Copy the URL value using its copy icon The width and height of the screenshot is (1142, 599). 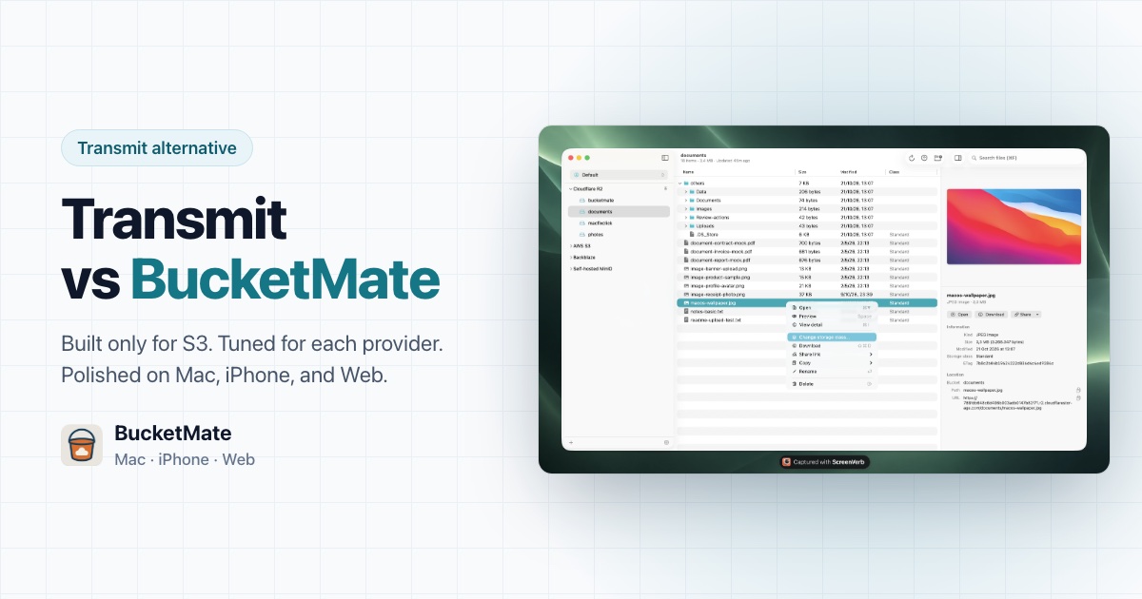(1078, 397)
